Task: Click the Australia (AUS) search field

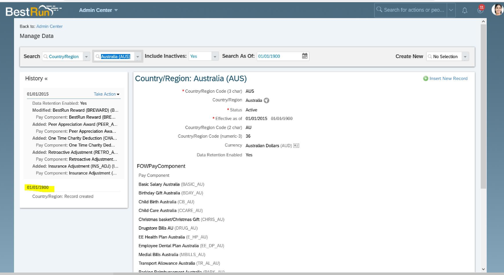Action: 114,56
